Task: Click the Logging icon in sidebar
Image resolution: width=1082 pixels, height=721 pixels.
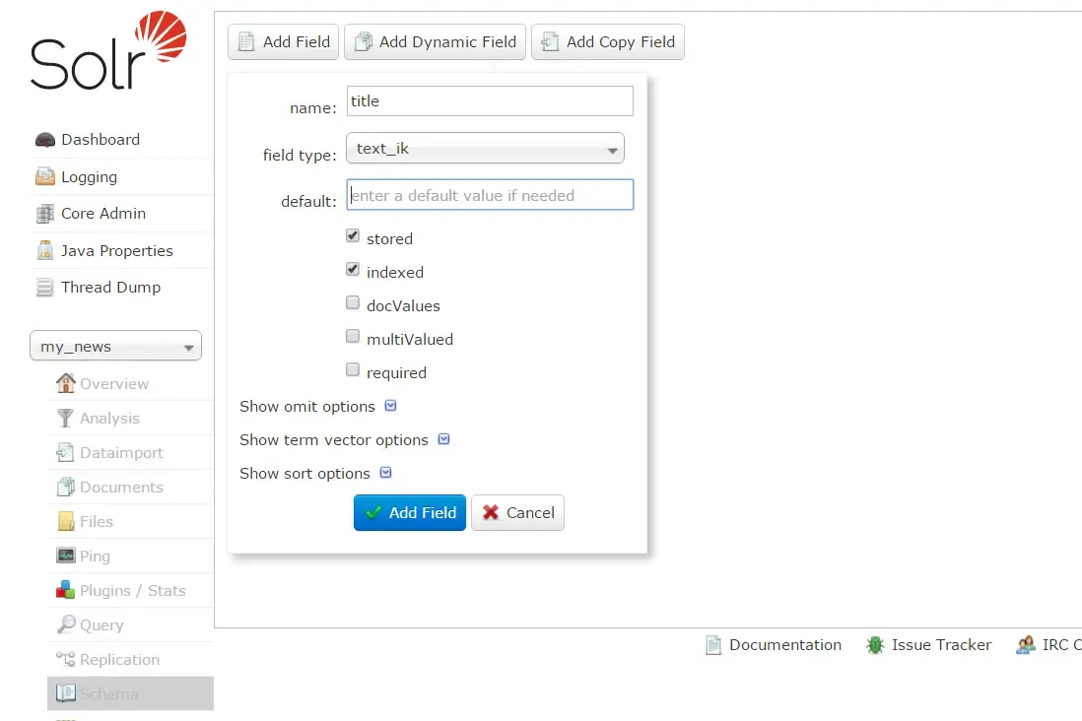Action: pyautogui.click(x=45, y=176)
